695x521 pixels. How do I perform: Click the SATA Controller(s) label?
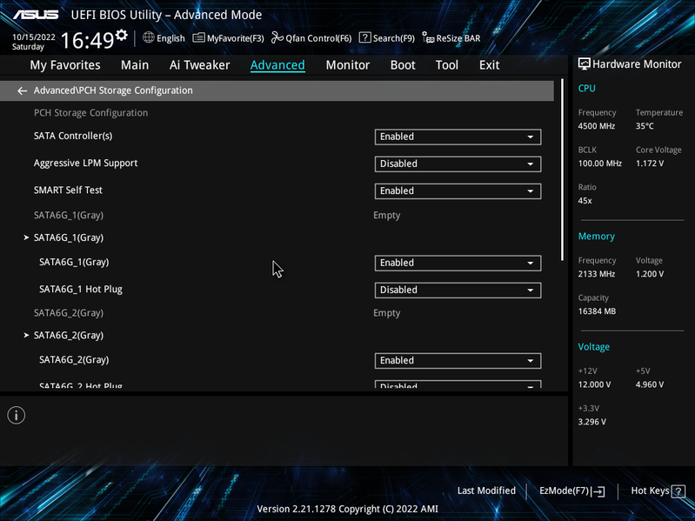(73, 136)
